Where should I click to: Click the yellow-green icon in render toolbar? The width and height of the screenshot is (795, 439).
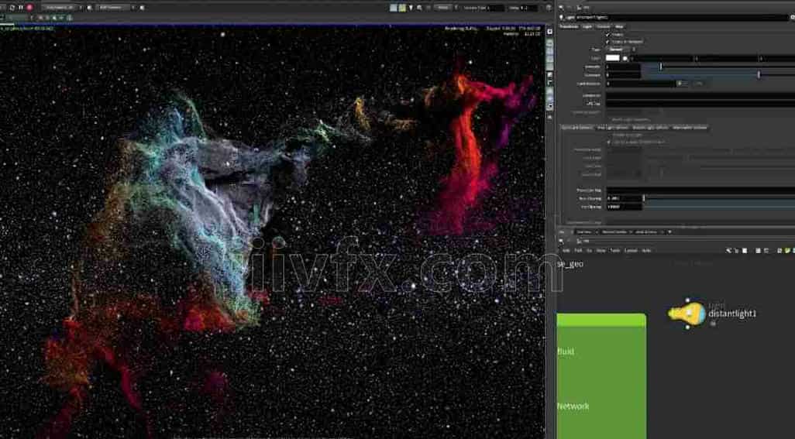pyautogui.click(x=402, y=8)
